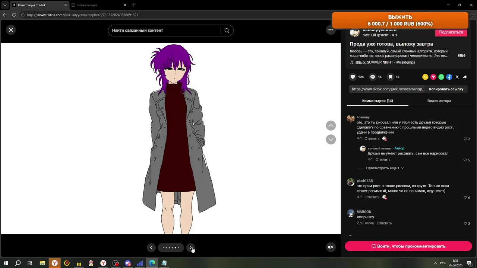This screenshot has width=477, height=268.
Task: Click MARGON's avatar picture
Action: coord(350,213)
